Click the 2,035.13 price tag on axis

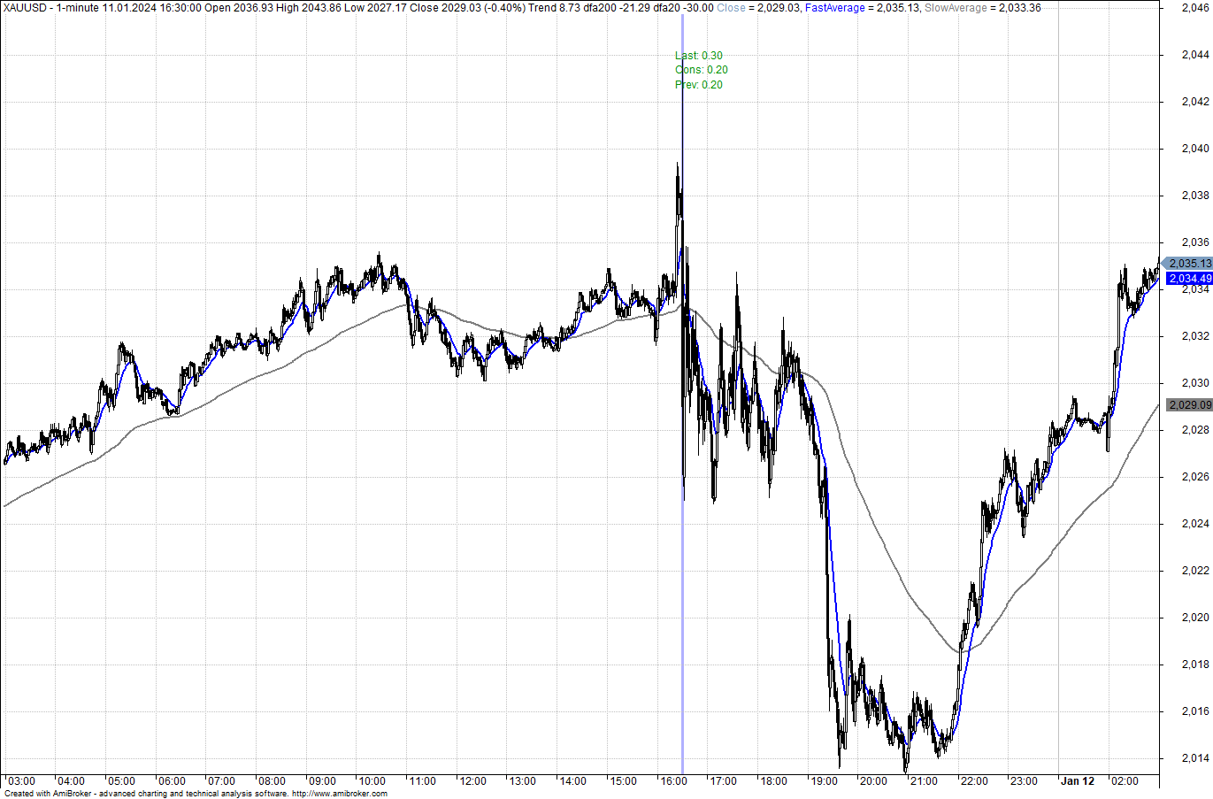point(1186,264)
